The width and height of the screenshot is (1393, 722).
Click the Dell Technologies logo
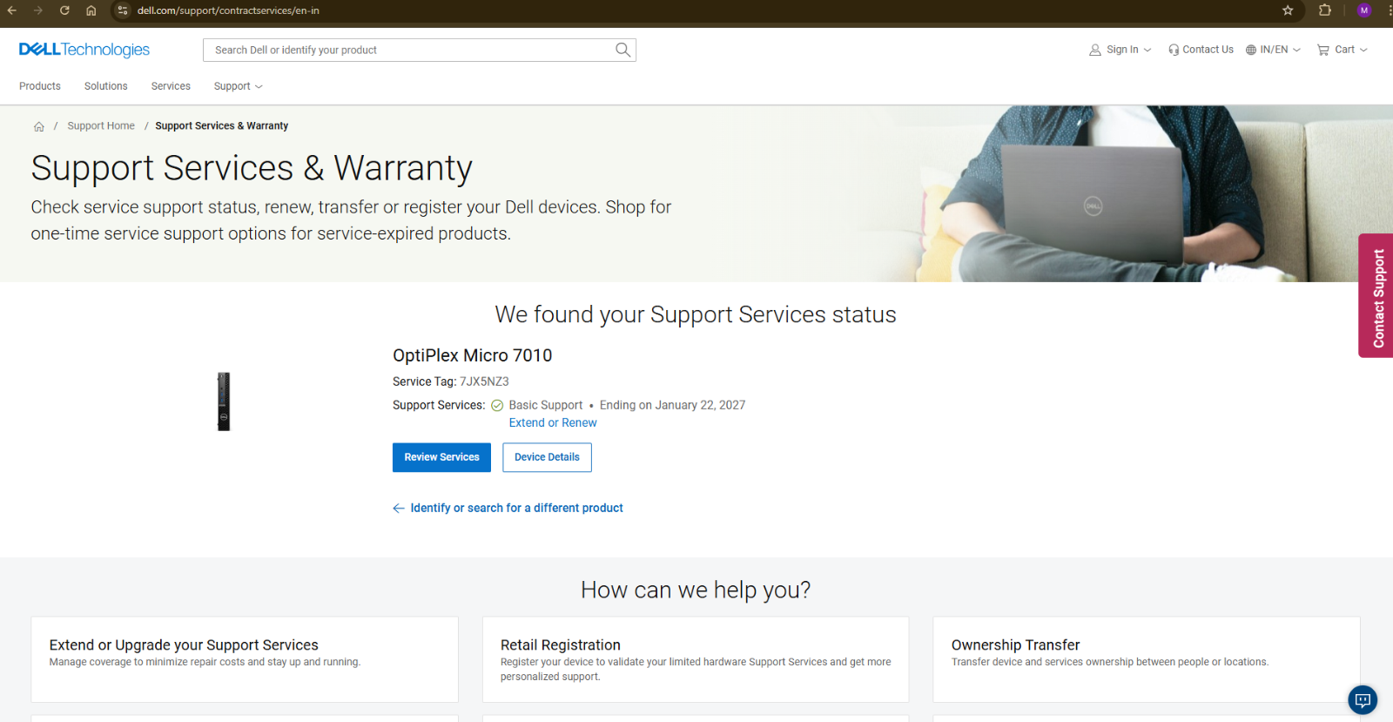(84, 50)
